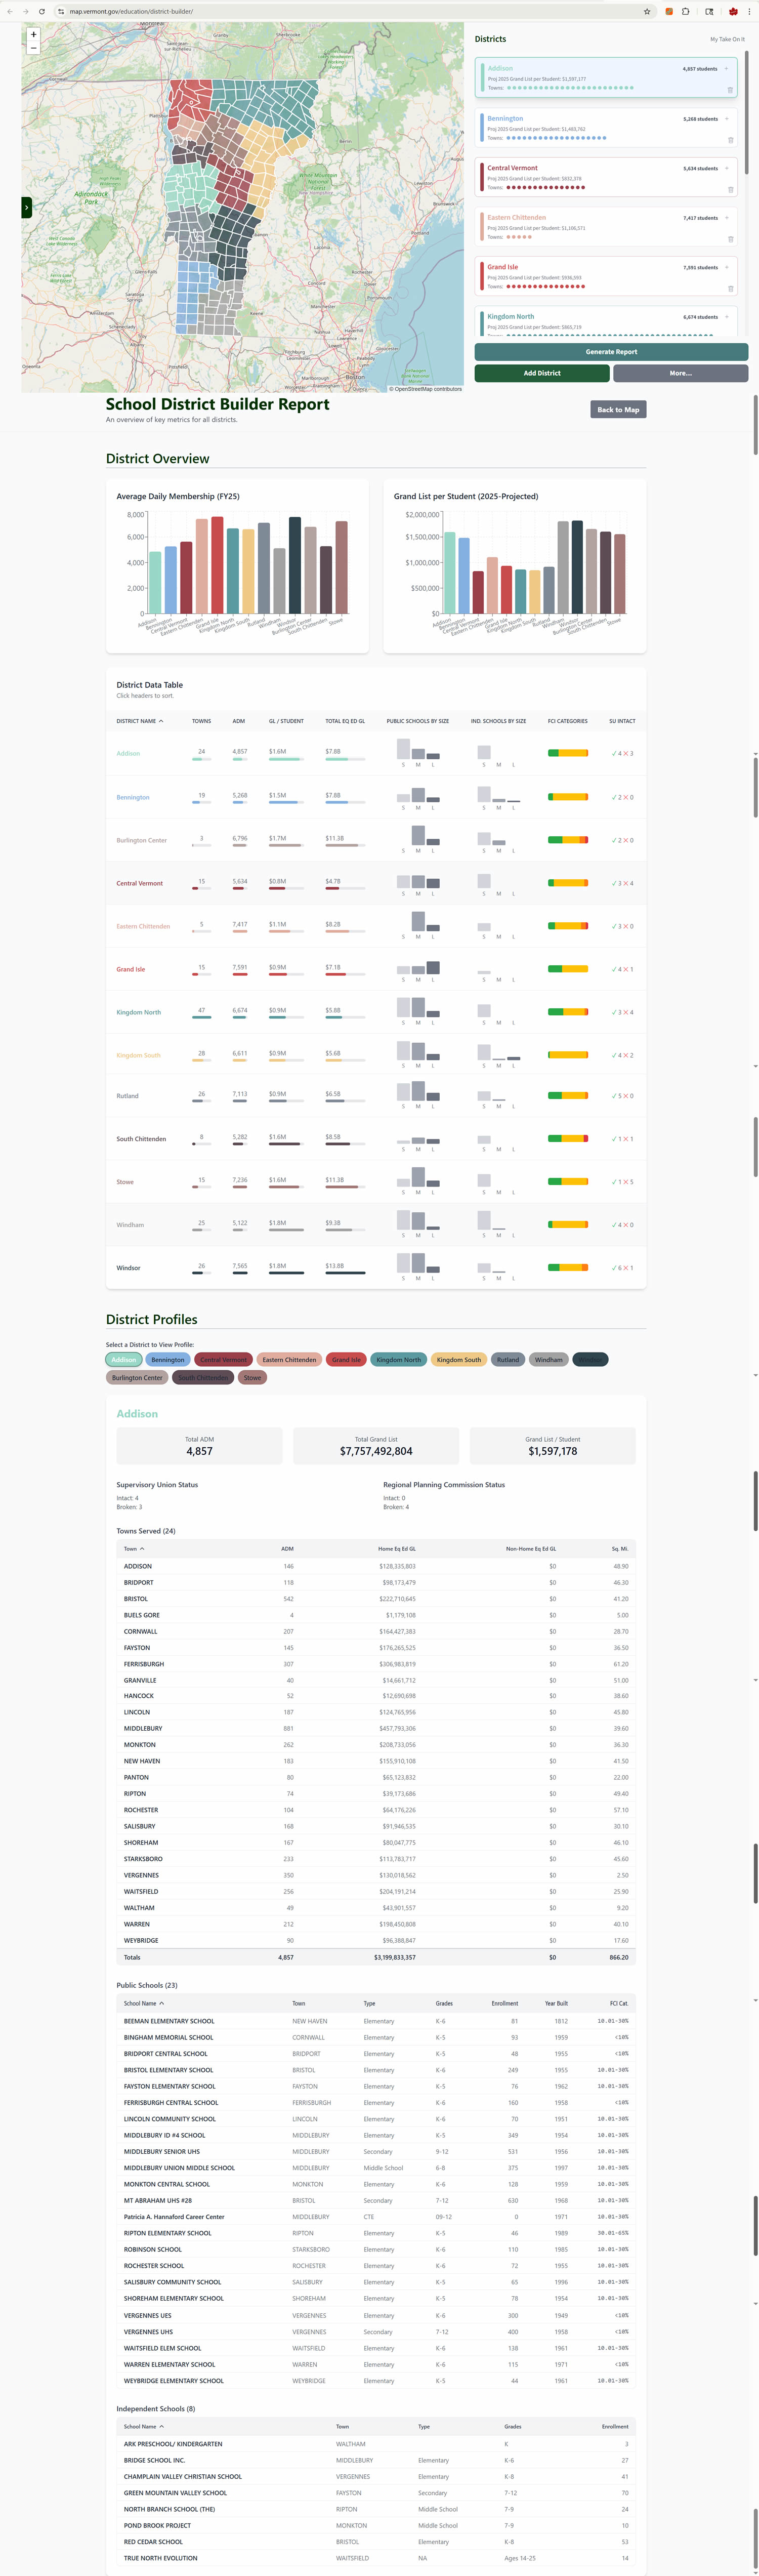
Task: Select the Bennington district profile chip
Action: (168, 1360)
